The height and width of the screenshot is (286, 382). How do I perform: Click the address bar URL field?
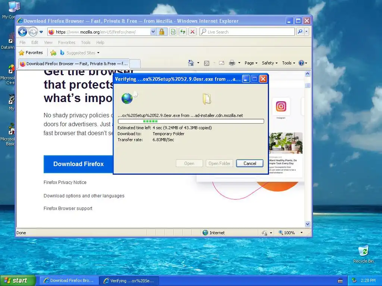[98, 32]
